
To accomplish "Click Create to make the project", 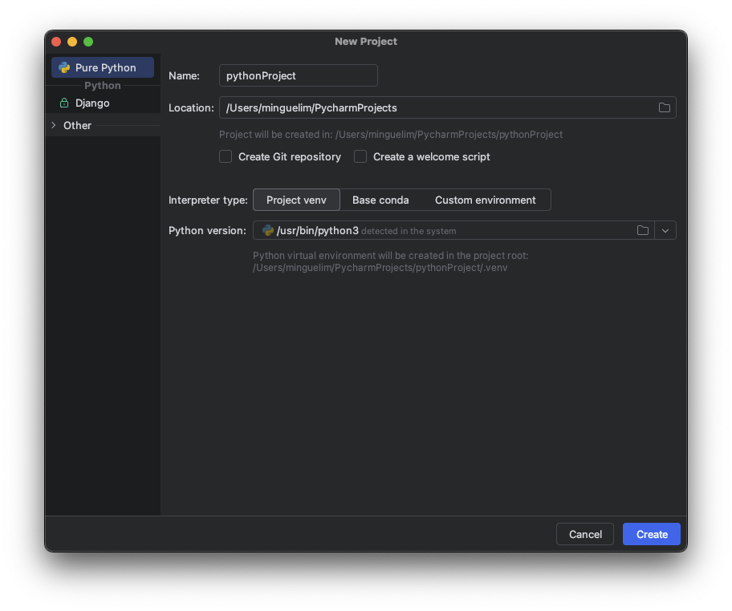I will point(652,534).
